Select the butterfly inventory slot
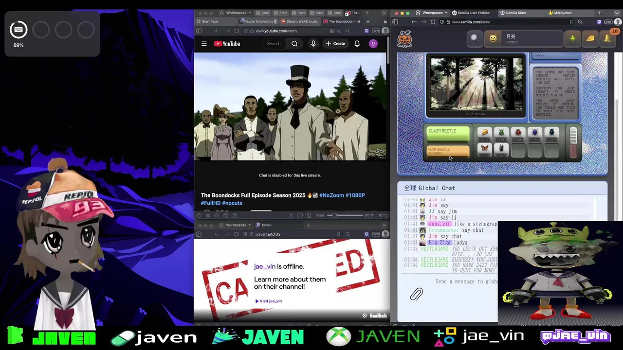This screenshot has width=623, height=350. (x=484, y=150)
